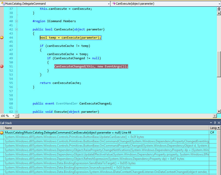Select the DelegateCommand.CanExecute Line 44 stack frame

click(x=107, y=133)
